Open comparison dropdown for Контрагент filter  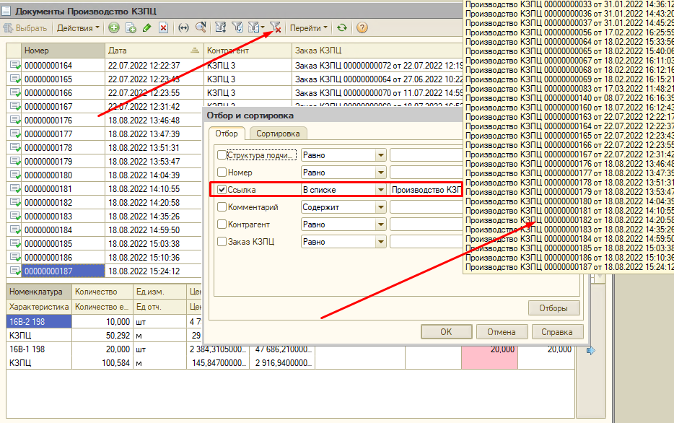click(x=381, y=224)
